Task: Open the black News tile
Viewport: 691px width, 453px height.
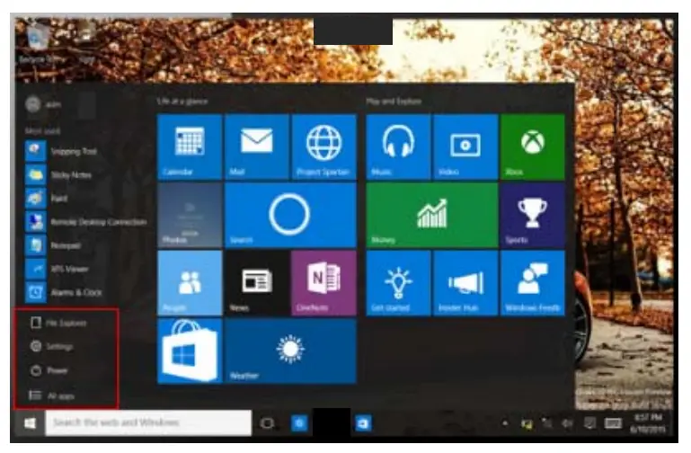Action: [257, 283]
